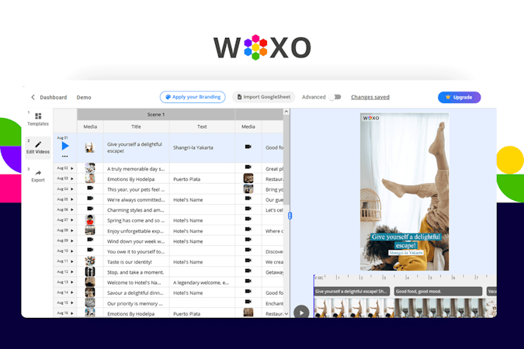Select the Our priority is memory title cell
Viewport: 524px width, 349px height.
[x=137, y=303]
